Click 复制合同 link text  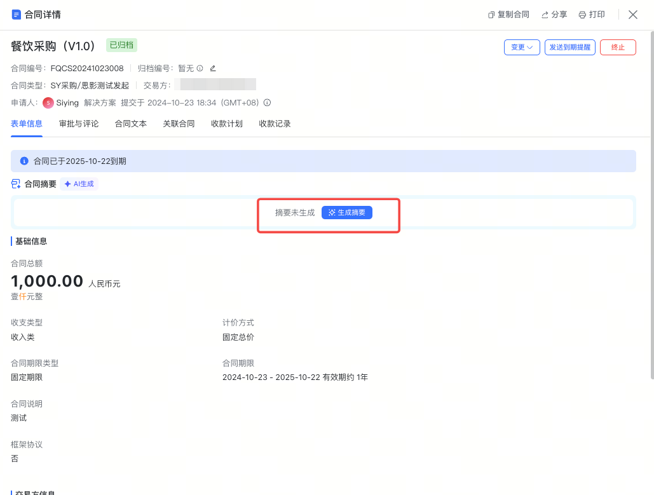513,15
